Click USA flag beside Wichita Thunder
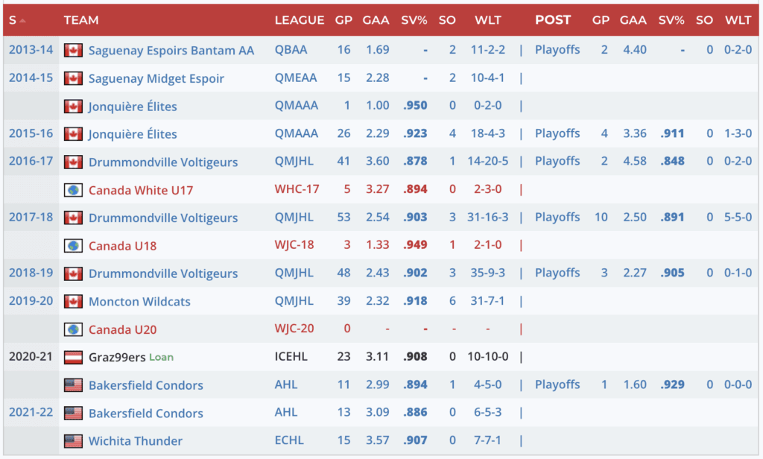This screenshot has height=459, width=763. coord(73,441)
